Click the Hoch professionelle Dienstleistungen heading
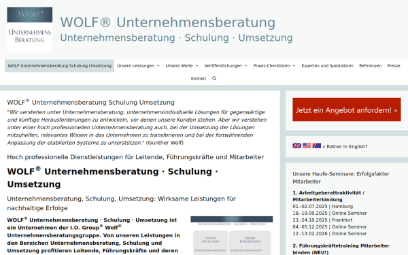Image resolution: width=408 pixels, height=255 pixels. [135, 157]
